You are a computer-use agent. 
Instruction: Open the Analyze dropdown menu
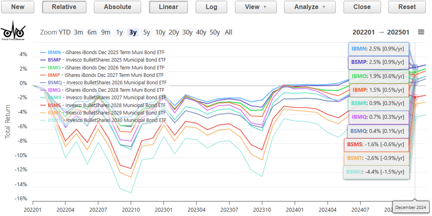coord(309,7)
